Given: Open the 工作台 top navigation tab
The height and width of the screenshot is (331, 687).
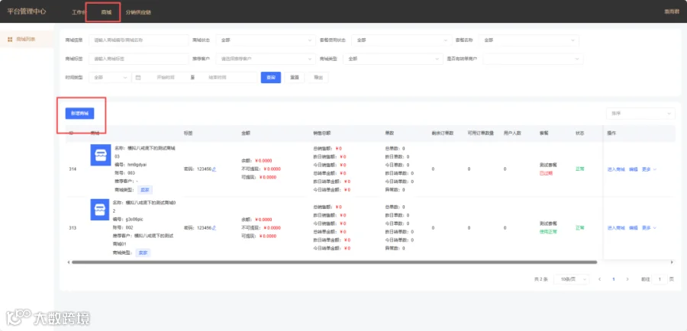Looking at the screenshot, I should tap(79, 12).
